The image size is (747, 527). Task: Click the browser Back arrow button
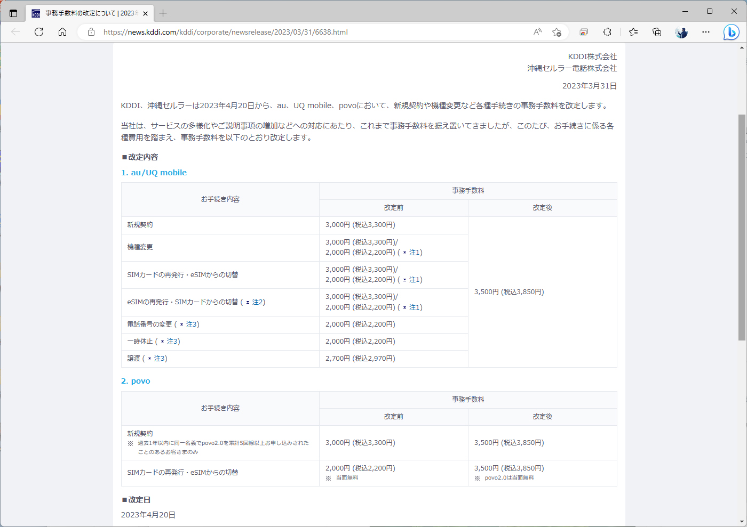point(15,32)
